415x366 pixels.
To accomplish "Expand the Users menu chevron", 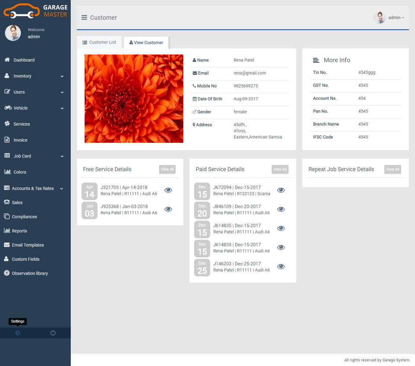I will coord(62,93).
